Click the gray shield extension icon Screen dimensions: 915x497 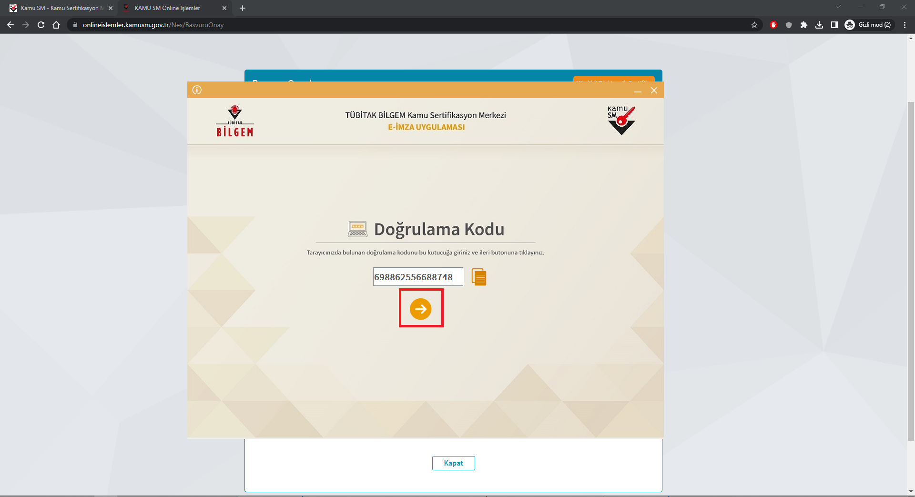tap(789, 25)
